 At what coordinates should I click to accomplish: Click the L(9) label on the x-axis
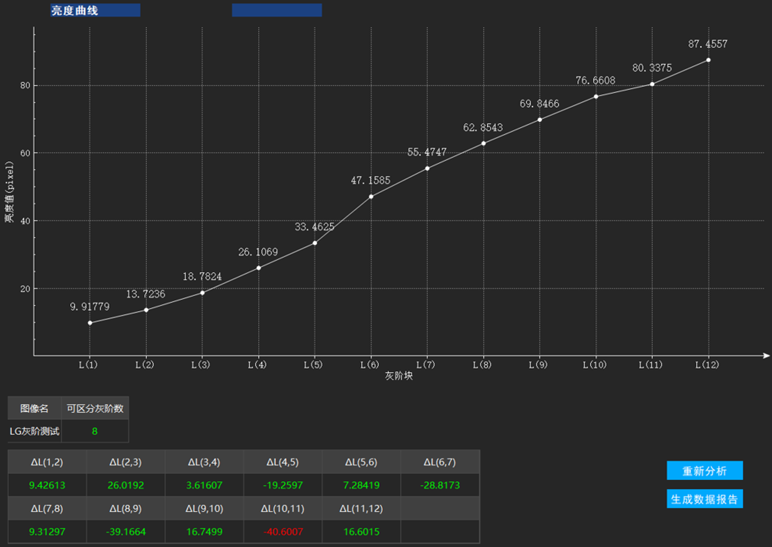[x=539, y=365]
